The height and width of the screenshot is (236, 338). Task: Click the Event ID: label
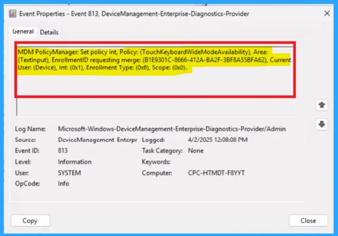[27, 151]
